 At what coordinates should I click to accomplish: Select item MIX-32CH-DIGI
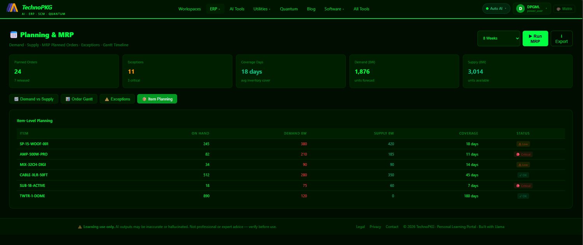pos(33,165)
